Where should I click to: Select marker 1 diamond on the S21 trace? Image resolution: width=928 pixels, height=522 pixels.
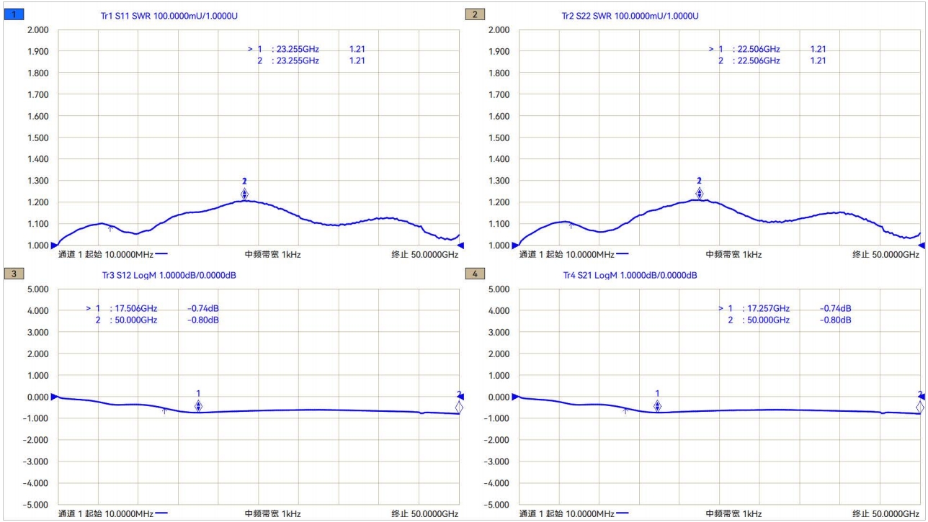coord(657,406)
